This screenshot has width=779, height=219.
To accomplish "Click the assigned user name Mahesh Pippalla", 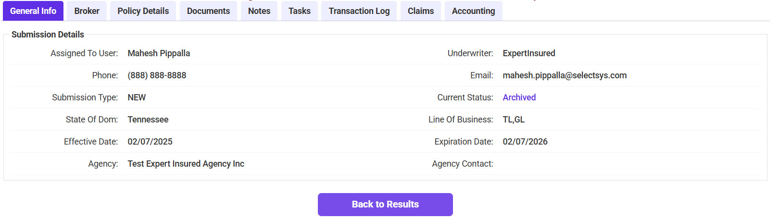I will click(159, 53).
